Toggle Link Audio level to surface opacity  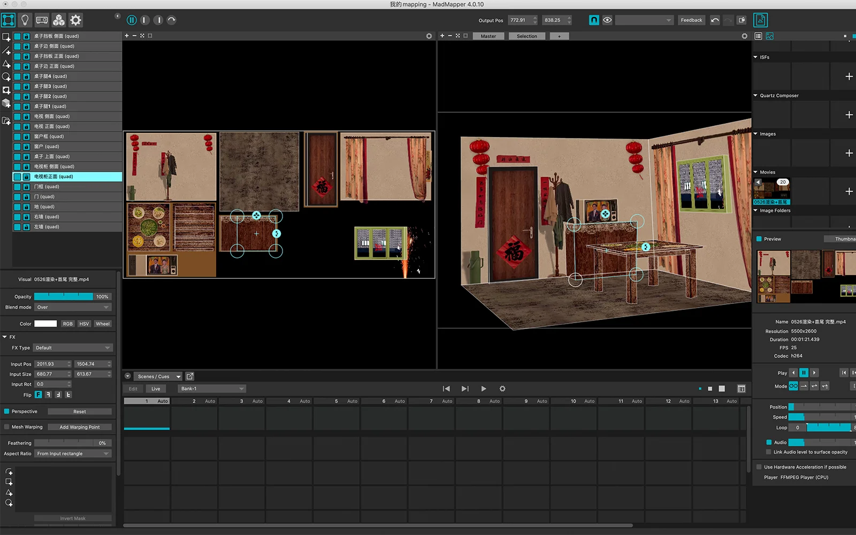click(x=769, y=452)
